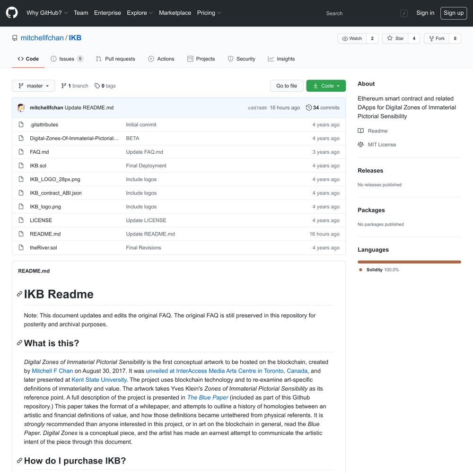Switch to the Security tab
Viewport: 473px width, 473px height.
coord(241,59)
